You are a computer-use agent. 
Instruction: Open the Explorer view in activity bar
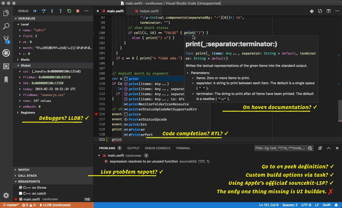click(x=6, y=13)
